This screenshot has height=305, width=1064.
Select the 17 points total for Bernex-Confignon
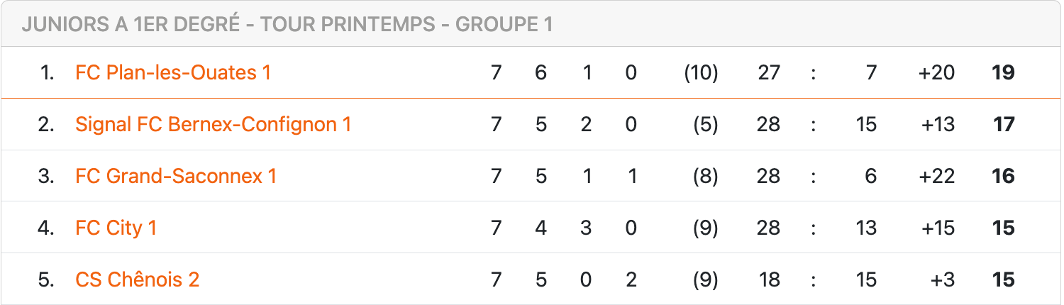coord(1004,124)
